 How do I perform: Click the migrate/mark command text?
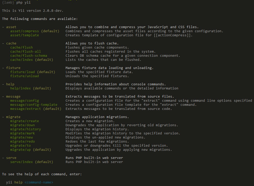coord(22,133)
